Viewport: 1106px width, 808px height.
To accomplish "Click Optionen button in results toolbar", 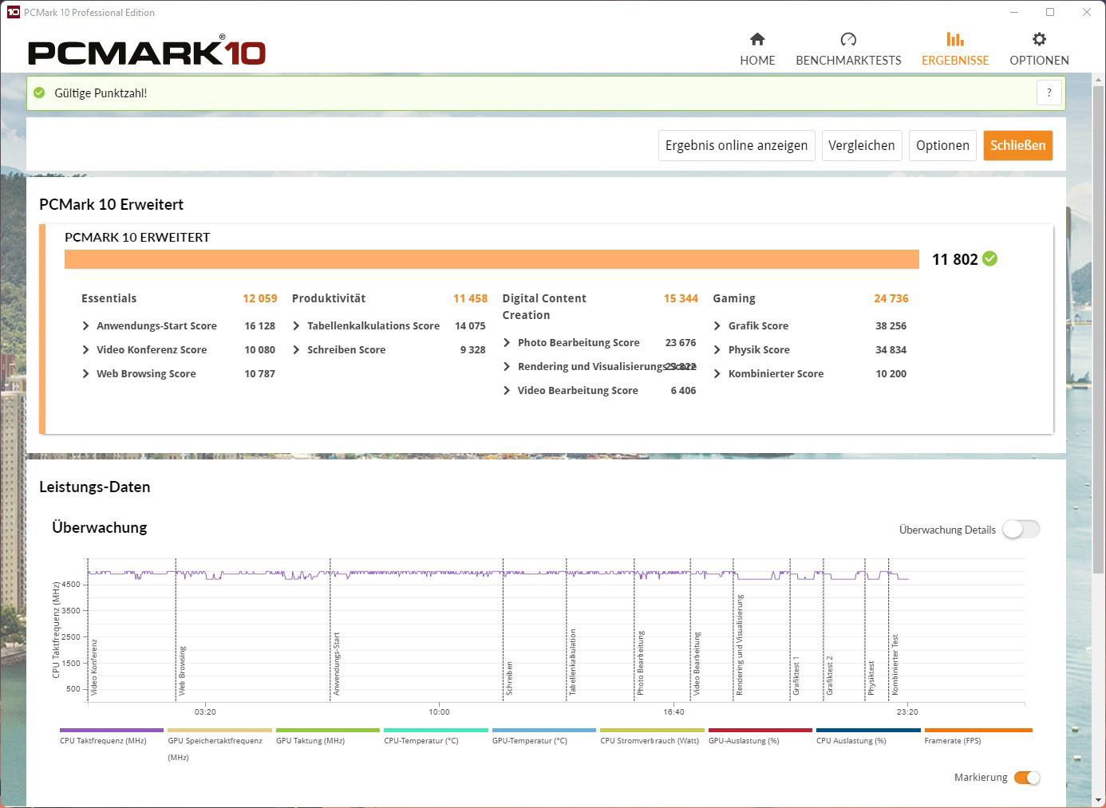I will point(942,145).
